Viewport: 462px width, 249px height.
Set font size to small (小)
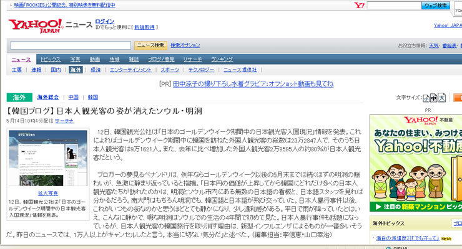click(426, 98)
